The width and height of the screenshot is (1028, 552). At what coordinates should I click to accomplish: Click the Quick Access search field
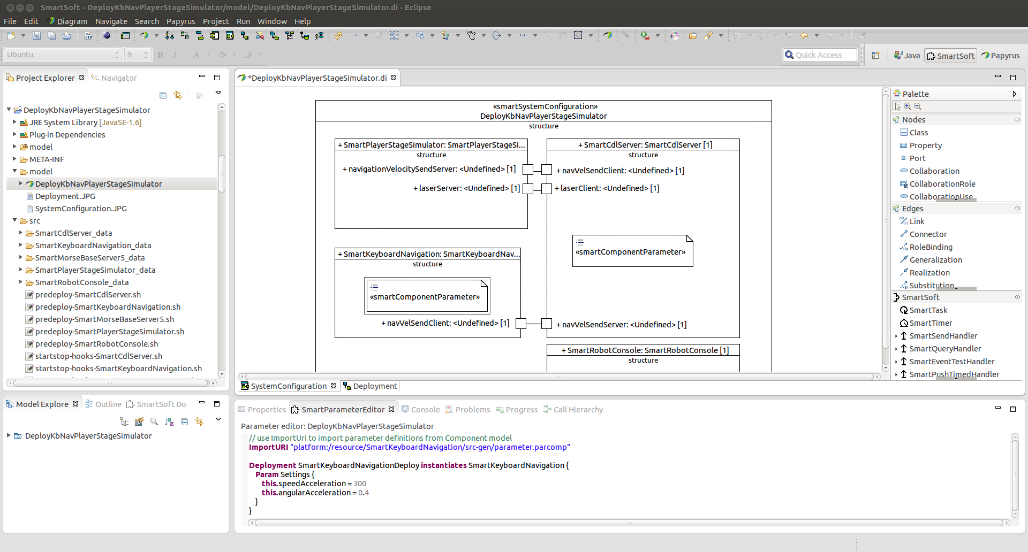click(x=820, y=55)
